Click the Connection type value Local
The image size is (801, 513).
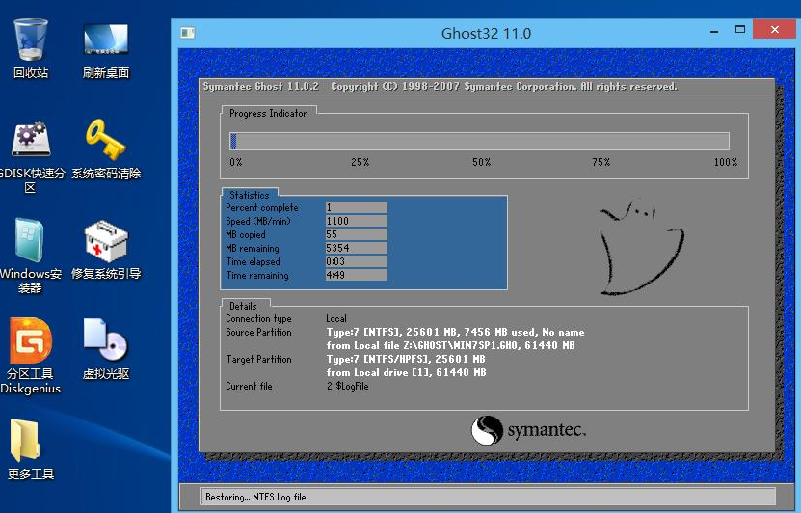[336, 318]
